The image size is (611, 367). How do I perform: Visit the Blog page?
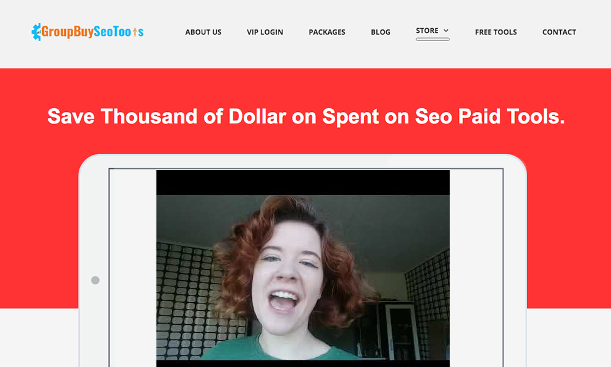(380, 32)
